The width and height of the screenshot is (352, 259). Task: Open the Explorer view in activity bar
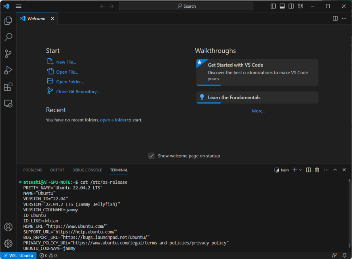8,21
